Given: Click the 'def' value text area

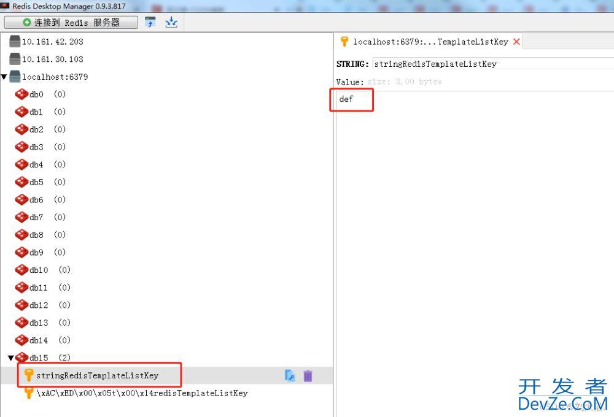Looking at the screenshot, I should 475,254.
